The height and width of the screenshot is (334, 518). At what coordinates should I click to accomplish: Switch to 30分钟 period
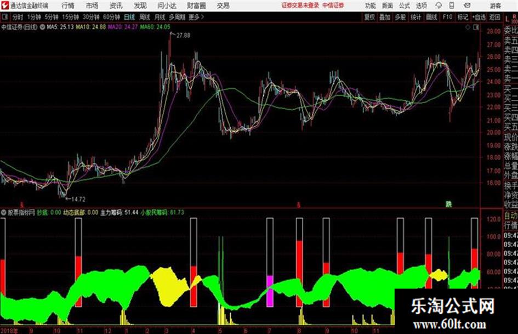point(91,17)
